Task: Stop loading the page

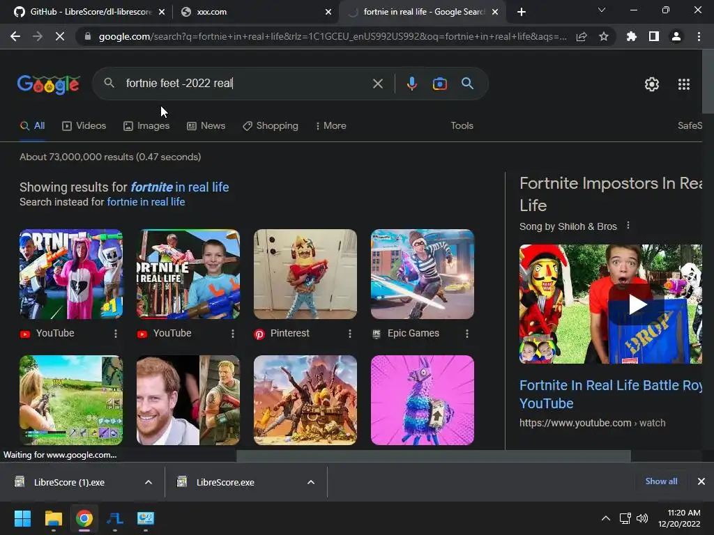Action: pos(60,36)
